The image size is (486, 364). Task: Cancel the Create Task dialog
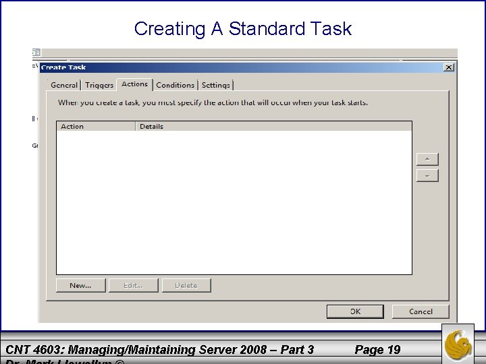(x=421, y=311)
